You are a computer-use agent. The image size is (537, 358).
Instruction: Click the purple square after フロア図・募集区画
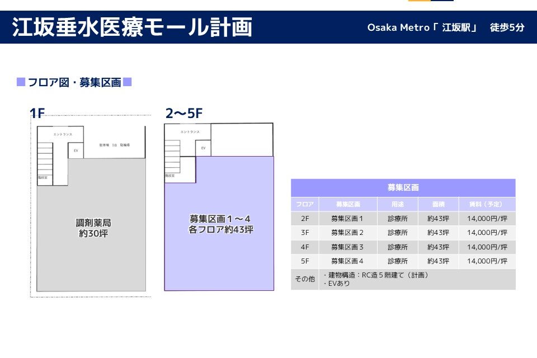pyautogui.click(x=128, y=83)
